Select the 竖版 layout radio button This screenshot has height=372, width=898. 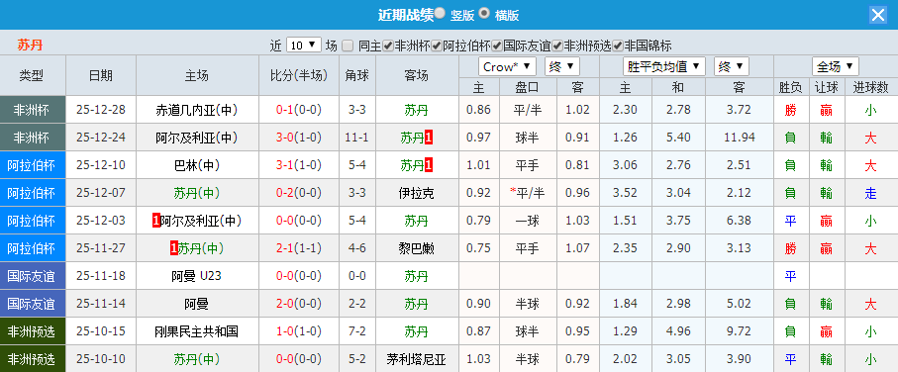click(440, 13)
